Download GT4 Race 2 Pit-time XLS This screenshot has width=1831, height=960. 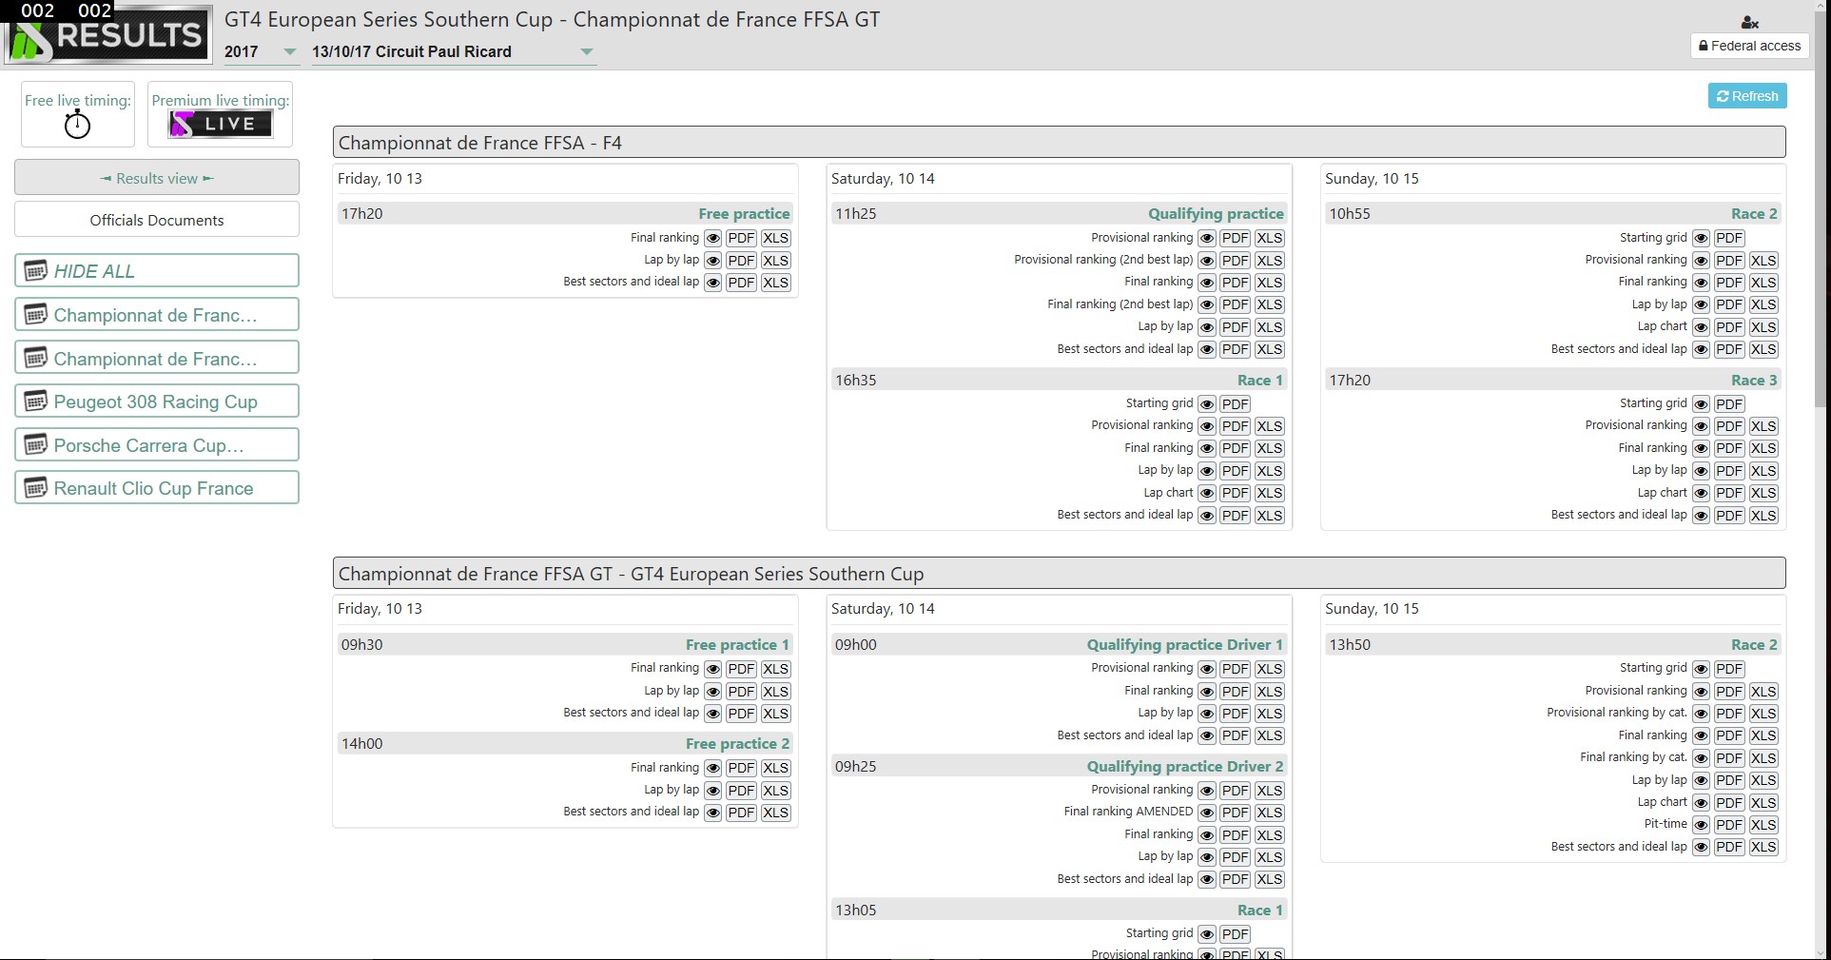1763,825
